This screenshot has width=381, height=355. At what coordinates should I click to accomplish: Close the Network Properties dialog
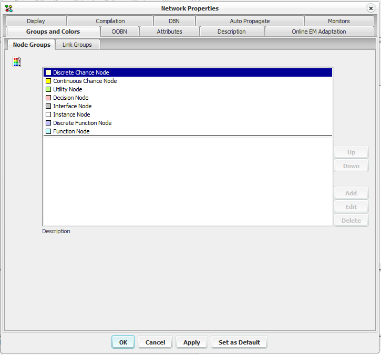tap(371, 8)
